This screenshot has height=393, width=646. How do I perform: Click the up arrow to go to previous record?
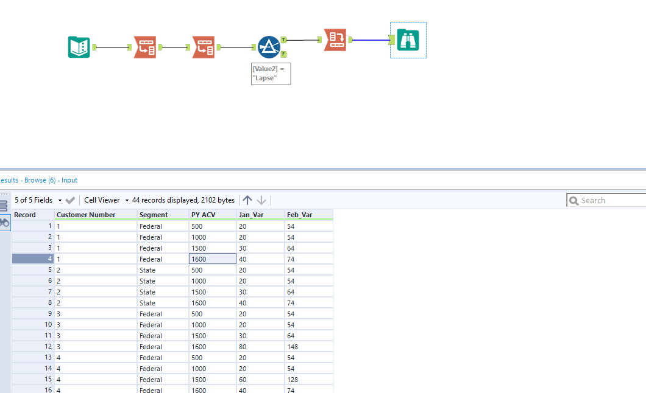[x=247, y=200]
